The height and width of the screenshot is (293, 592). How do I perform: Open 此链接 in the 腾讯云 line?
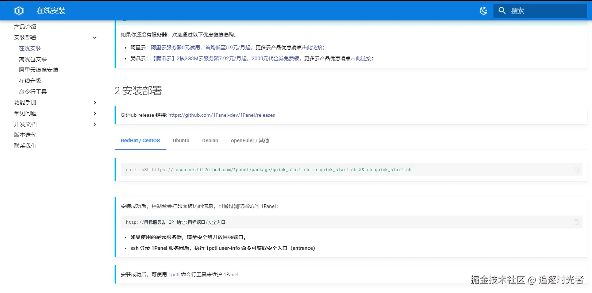[364, 58]
